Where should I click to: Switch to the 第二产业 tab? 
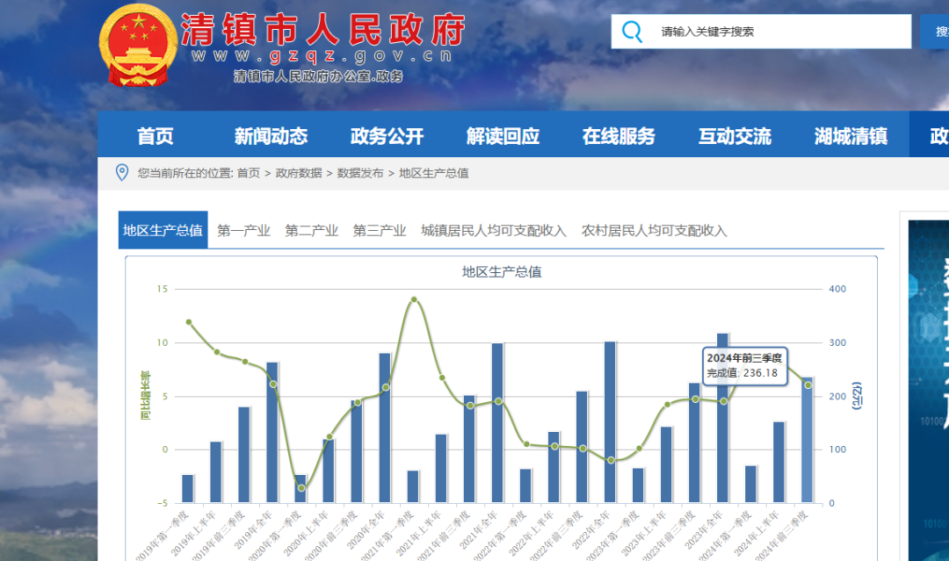point(311,231)
